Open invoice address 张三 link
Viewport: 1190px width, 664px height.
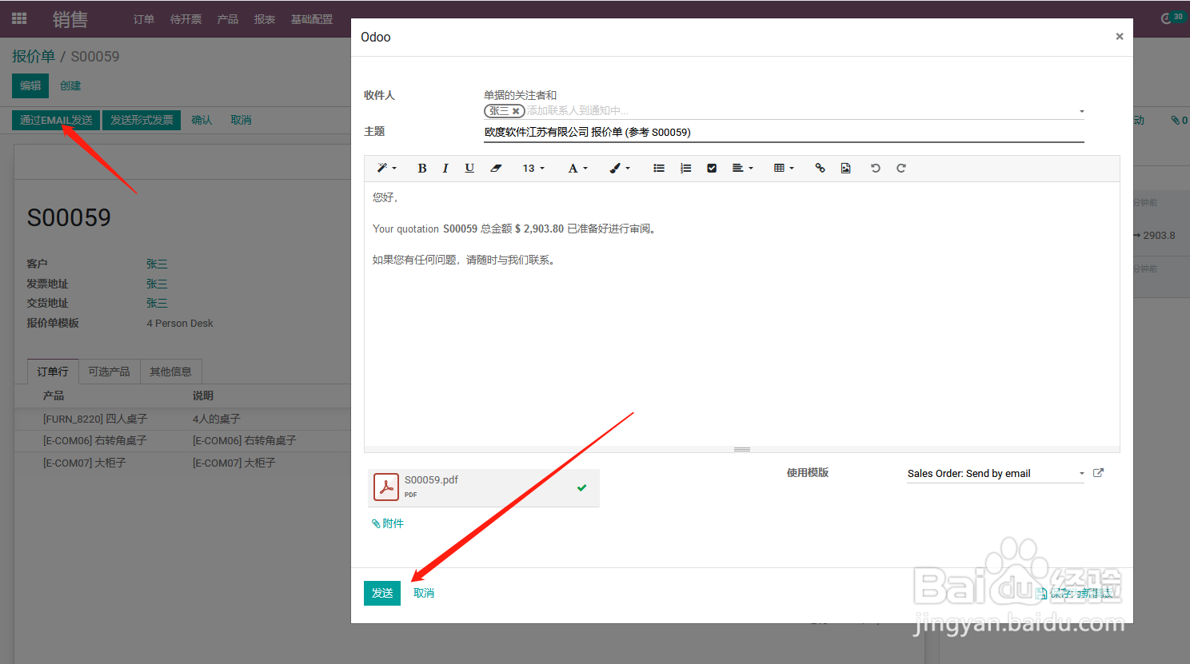pyautogui.click(x=157, y=284)
